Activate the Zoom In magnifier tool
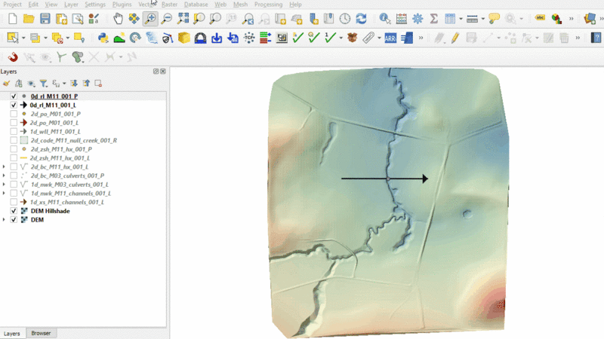The height and width of the screenshot is (339, 604). tap(150, 18)
